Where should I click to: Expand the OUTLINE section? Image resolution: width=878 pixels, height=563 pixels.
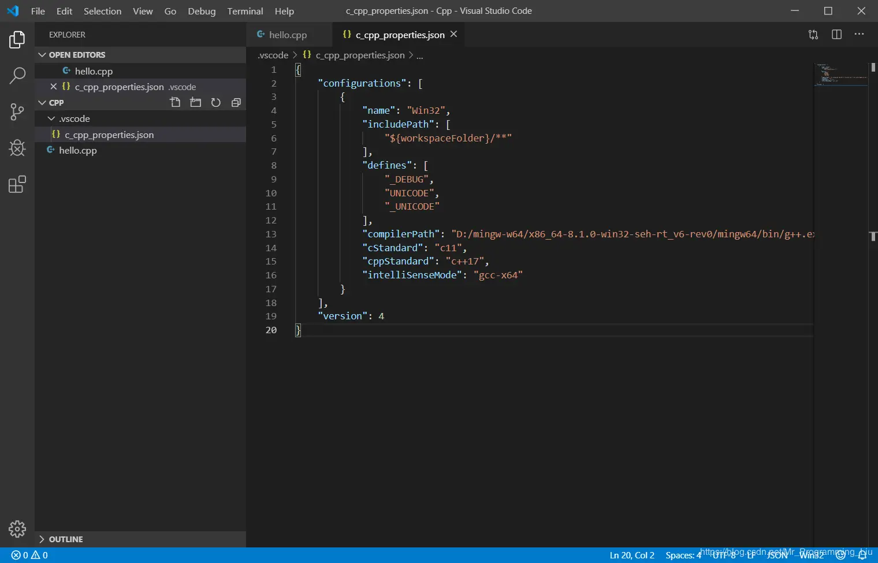140,539
